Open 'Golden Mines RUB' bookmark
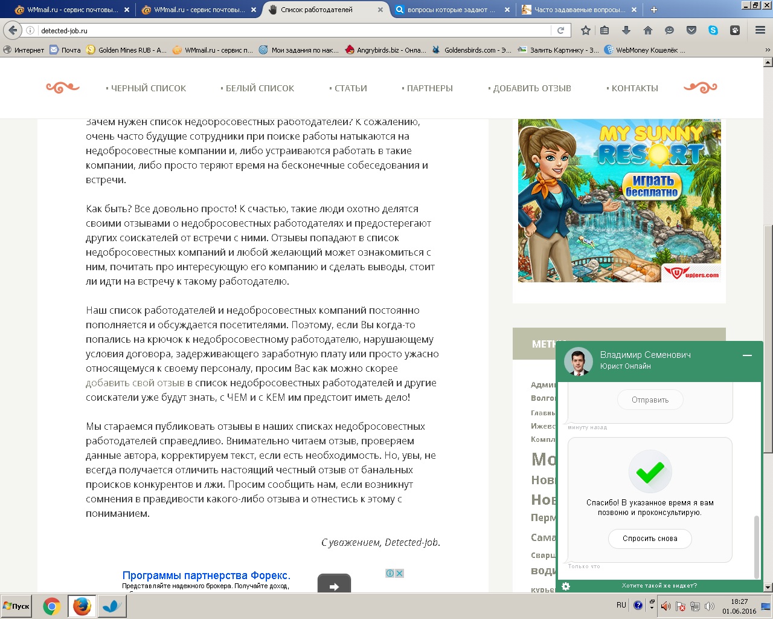 tap(127, 50)
